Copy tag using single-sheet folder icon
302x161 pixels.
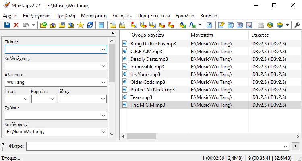pyautogui.click(x=113, y=25)
